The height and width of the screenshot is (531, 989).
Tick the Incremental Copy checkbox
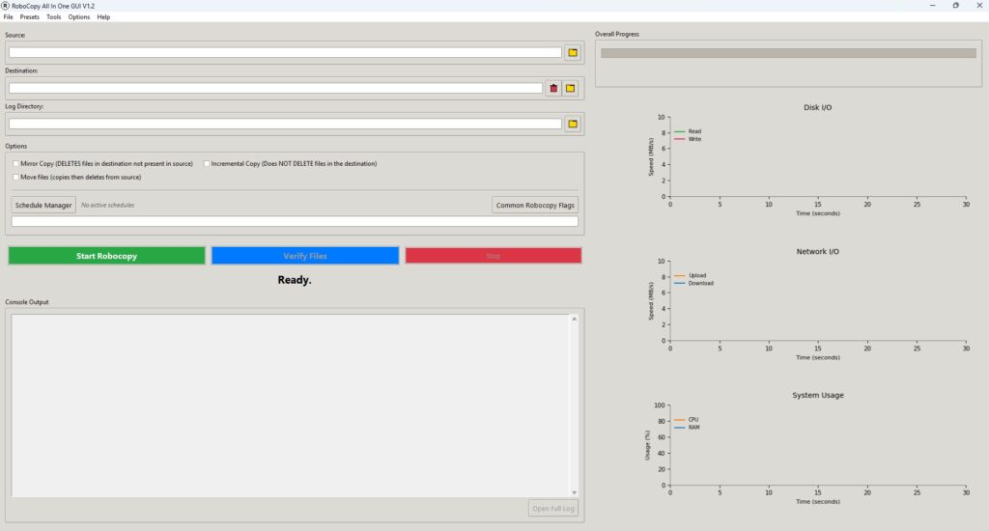[x=207, y=164]
